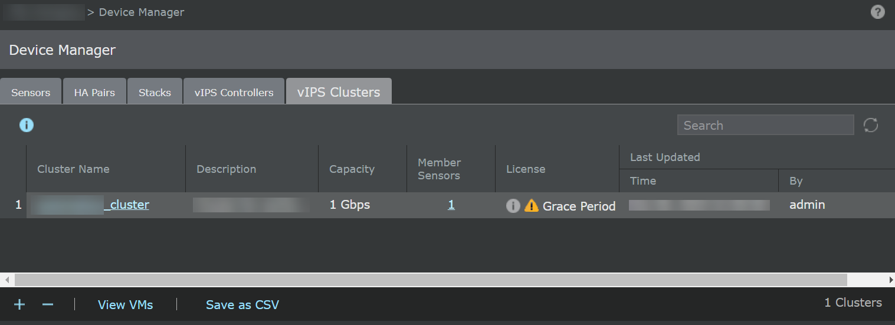Click Device Manager in the breadcrumb
This screenshot has height=325, width=895.
(x=142, y=12)
